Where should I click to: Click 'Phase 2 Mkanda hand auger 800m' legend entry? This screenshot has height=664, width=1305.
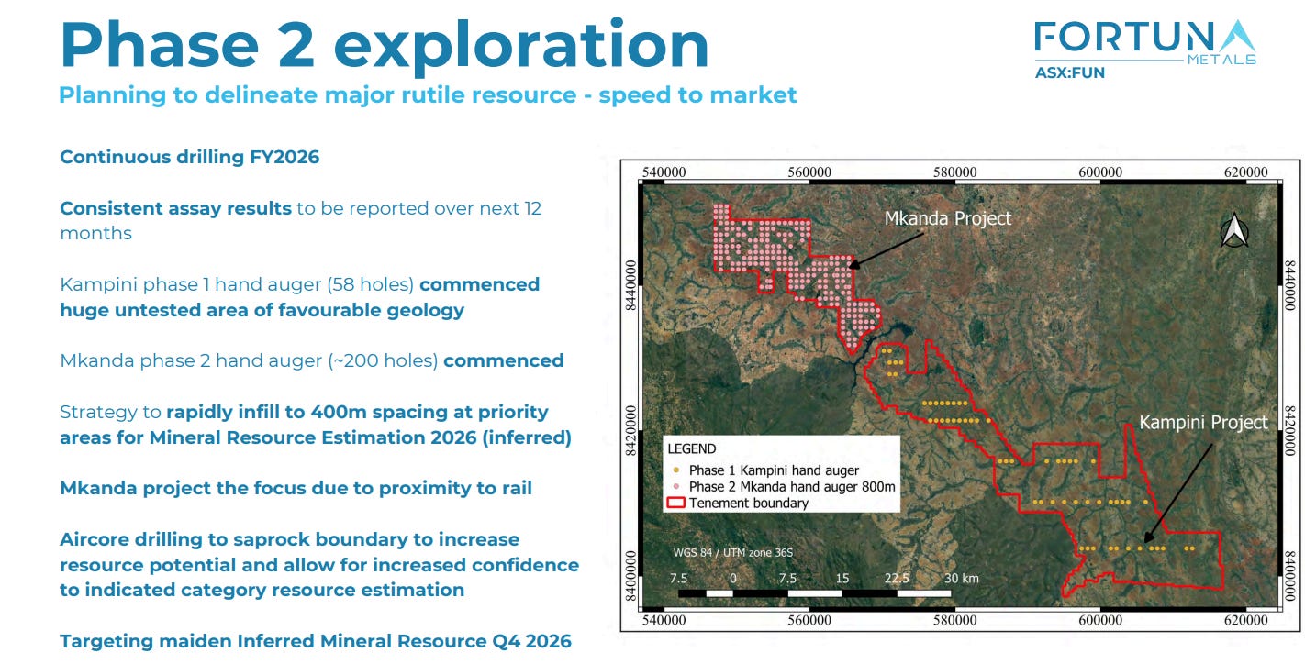[792, 487]
